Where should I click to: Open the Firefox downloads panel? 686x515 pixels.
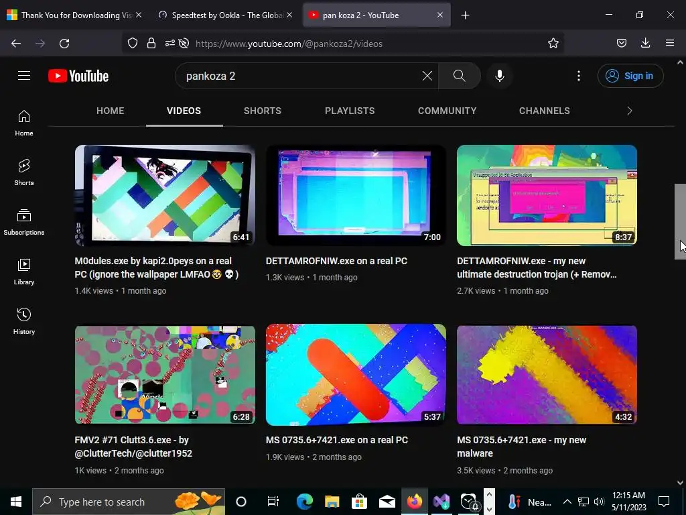[x=645, y=43]
